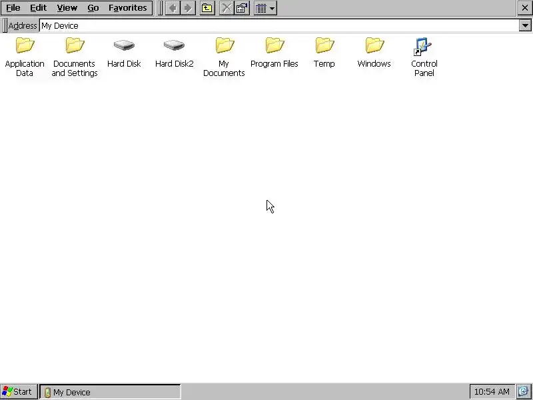
Task: Click the Forward arrow toolbar button
Action: (188, 8)
